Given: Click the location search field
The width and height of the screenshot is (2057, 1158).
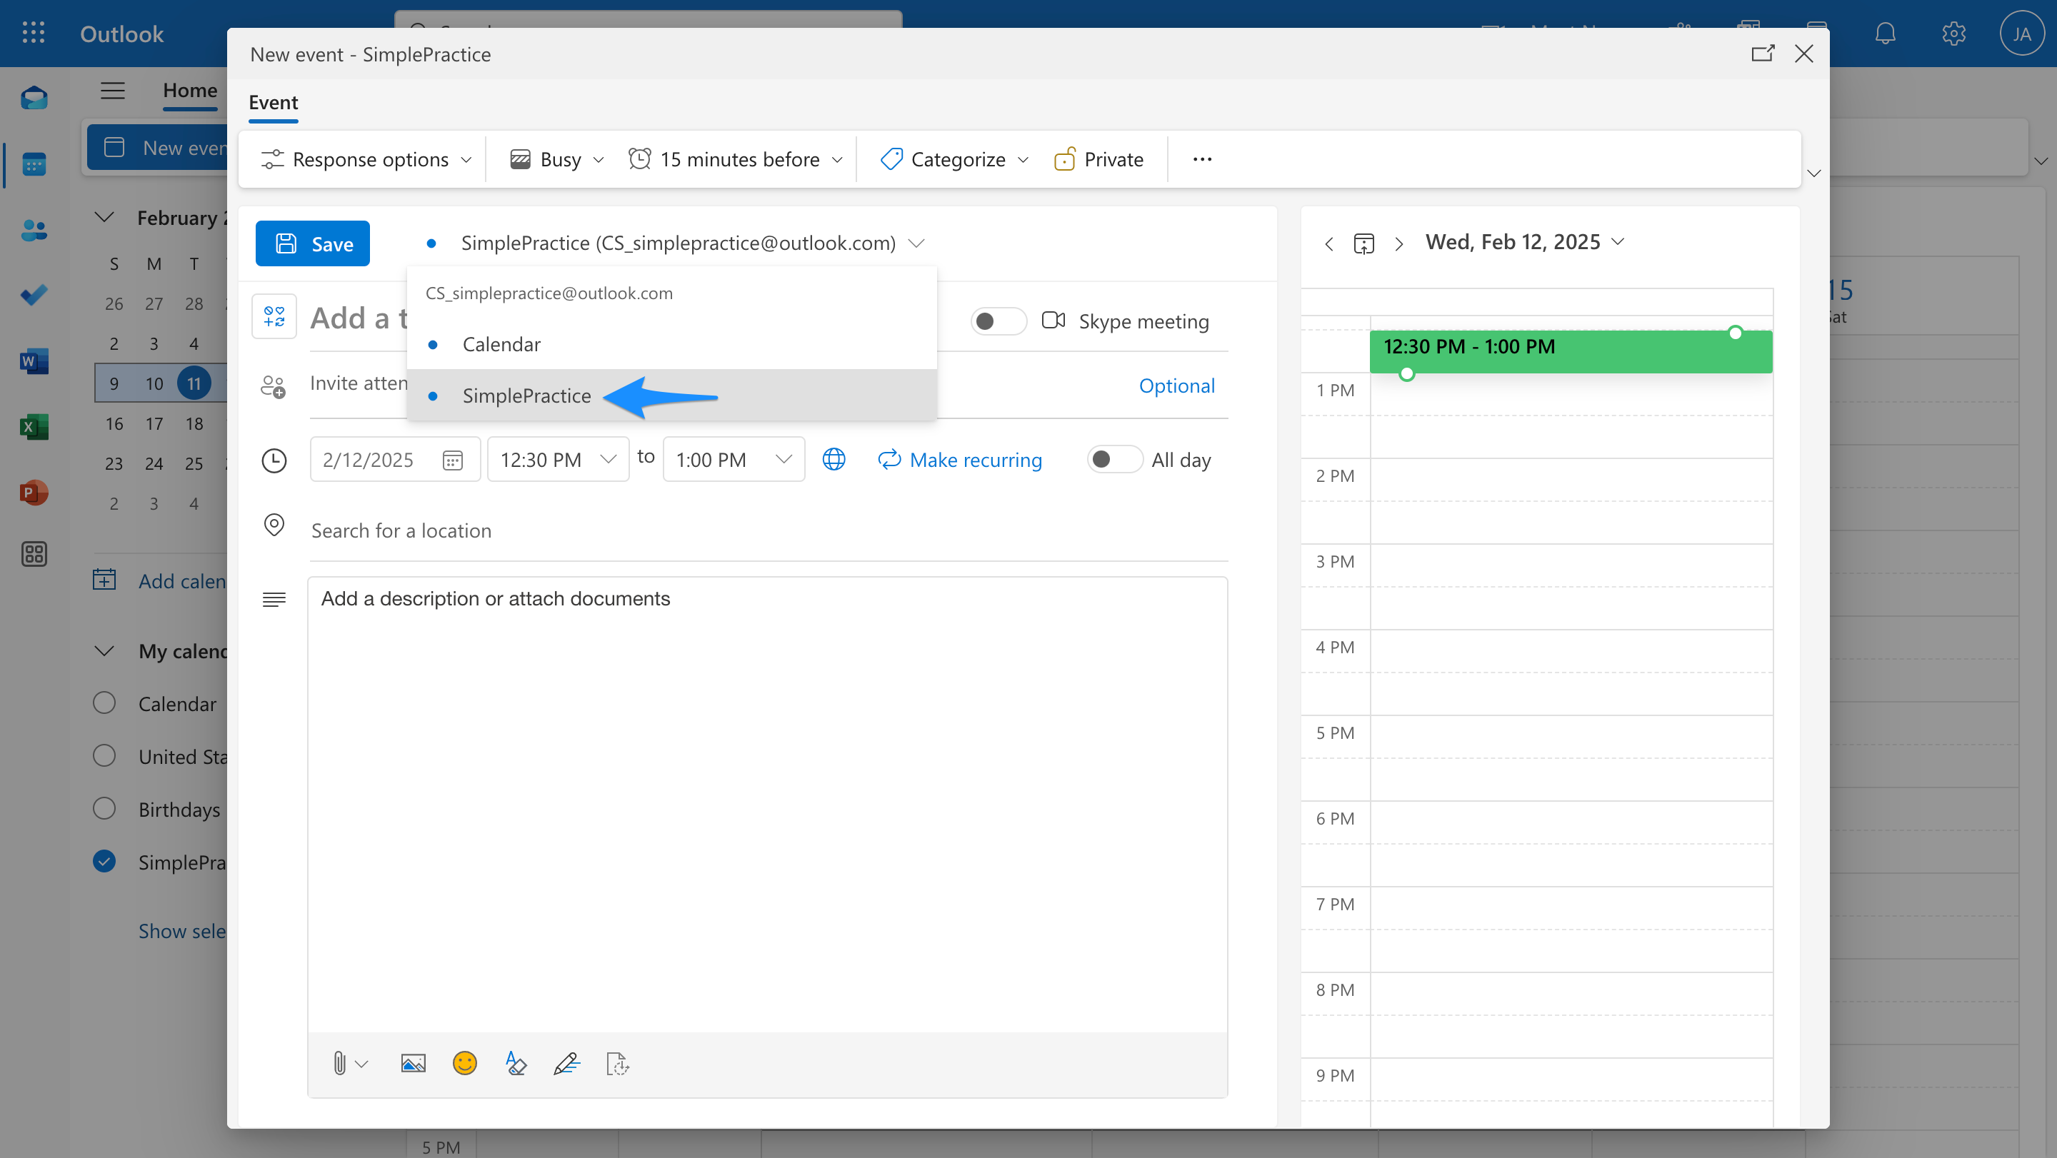Looking at the screenshot, I should 769,530.
